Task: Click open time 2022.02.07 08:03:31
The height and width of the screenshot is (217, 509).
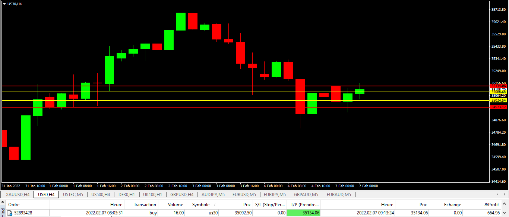Action: [104, 213]
